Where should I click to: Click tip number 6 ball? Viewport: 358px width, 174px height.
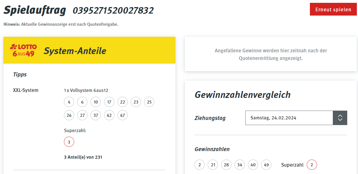point(82,102)
